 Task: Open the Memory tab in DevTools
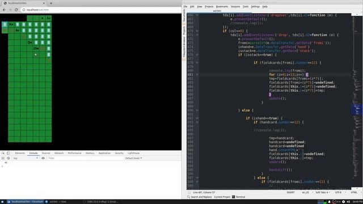coord(90,153)
